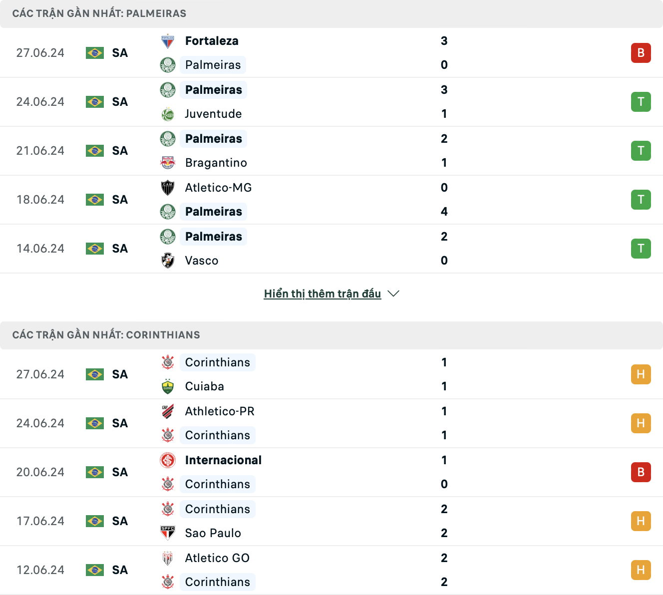
Task: Click the Bragantino Red Bull logo
Action: [x=168, y=163]
